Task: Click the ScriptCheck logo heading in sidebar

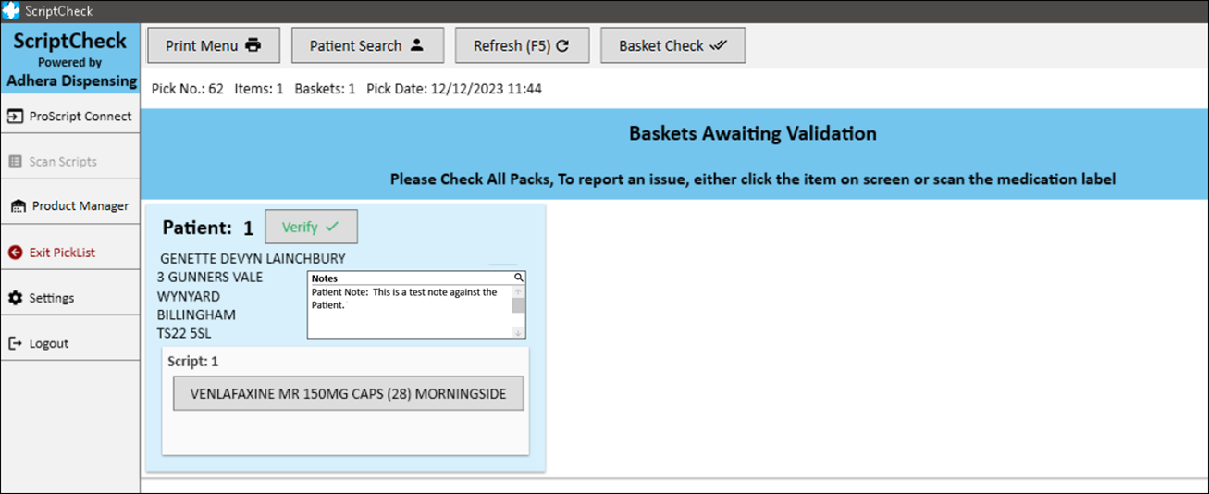Action: tap(70, 42)
